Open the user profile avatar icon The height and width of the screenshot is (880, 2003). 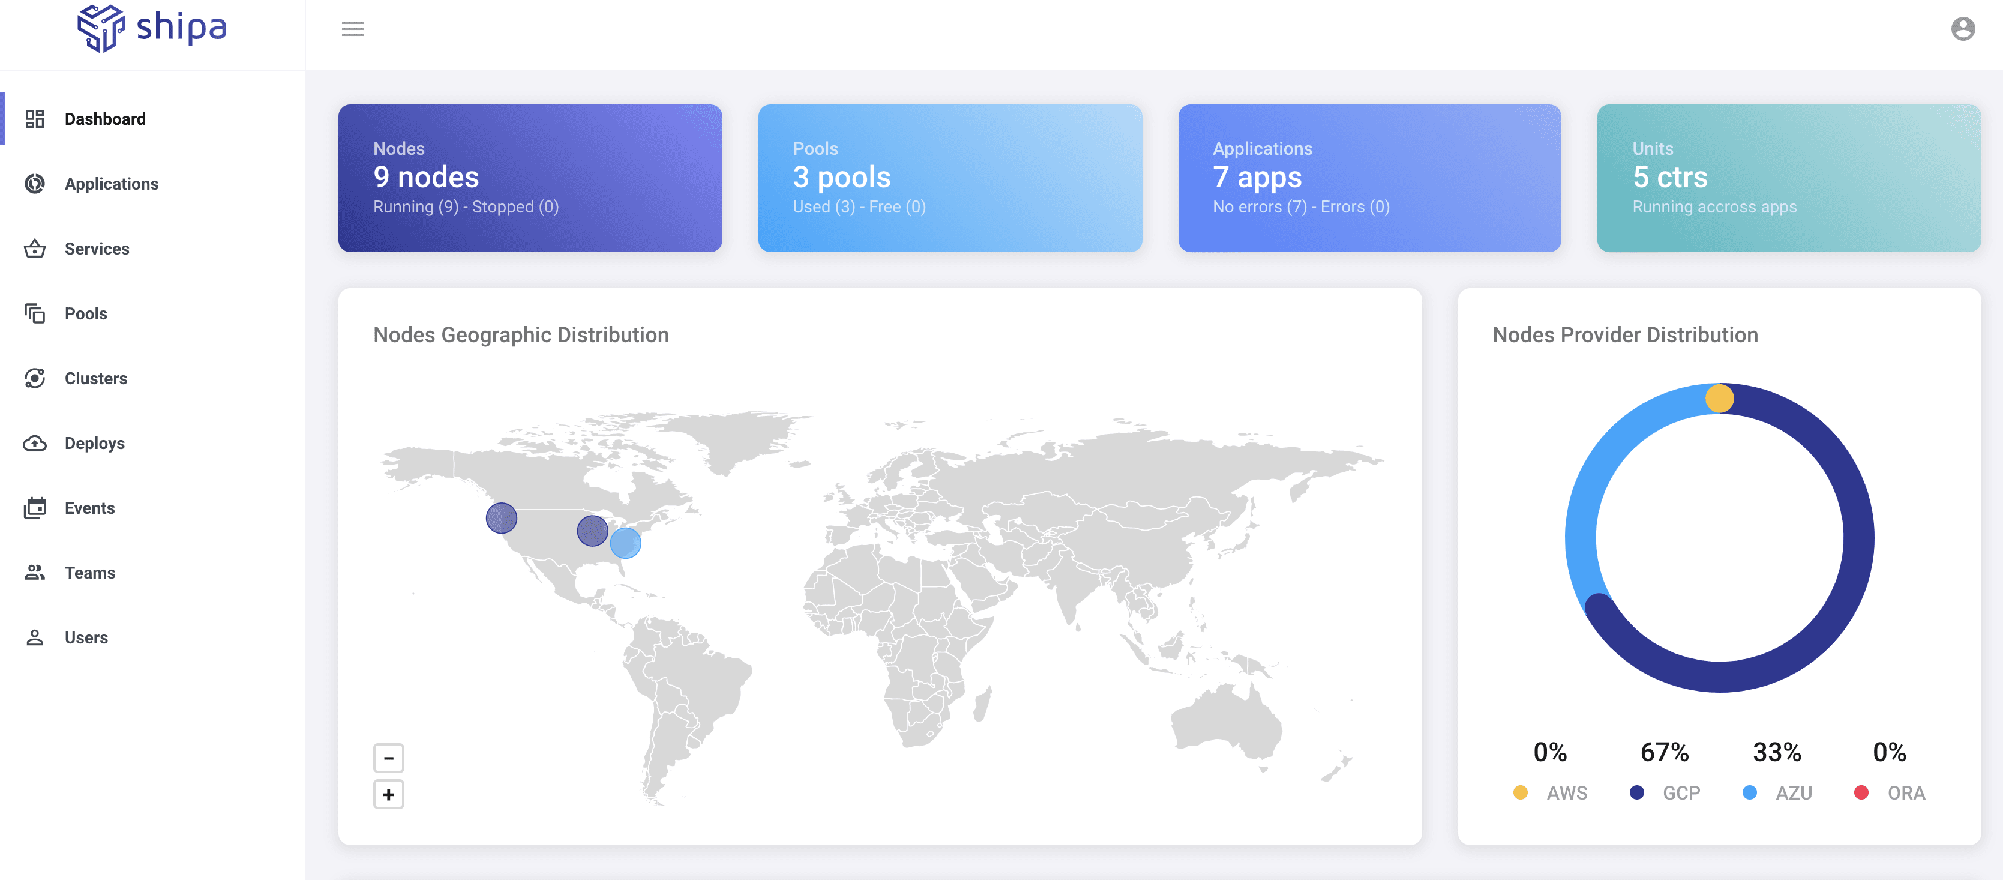pos(1963,29)
